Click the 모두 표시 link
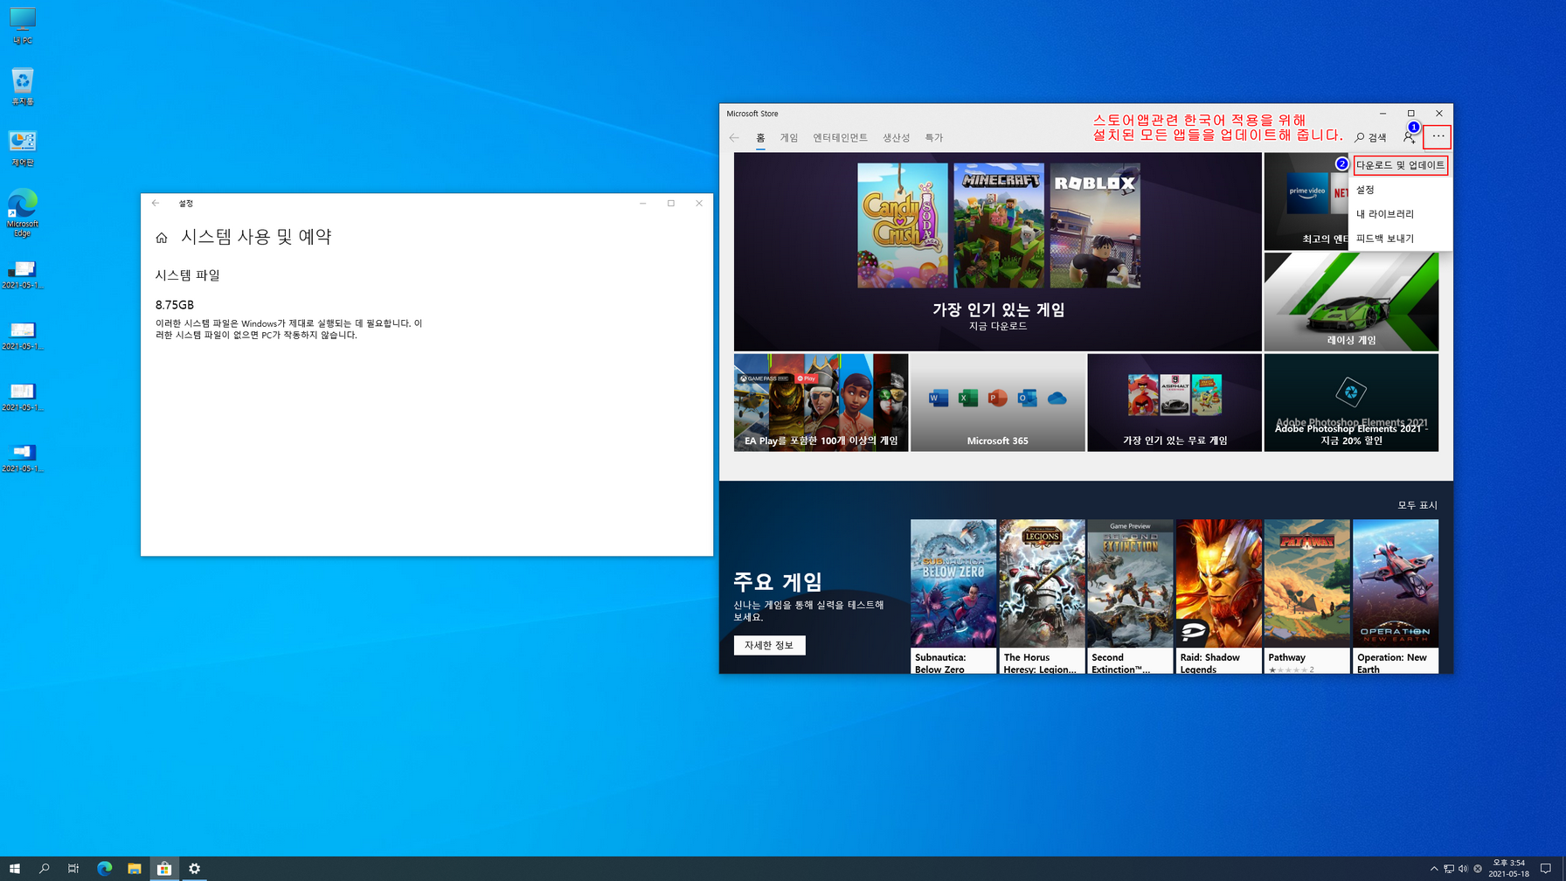Viewport: 1566px width, 881px height. pyautogui.click(x=1417, y=505)
